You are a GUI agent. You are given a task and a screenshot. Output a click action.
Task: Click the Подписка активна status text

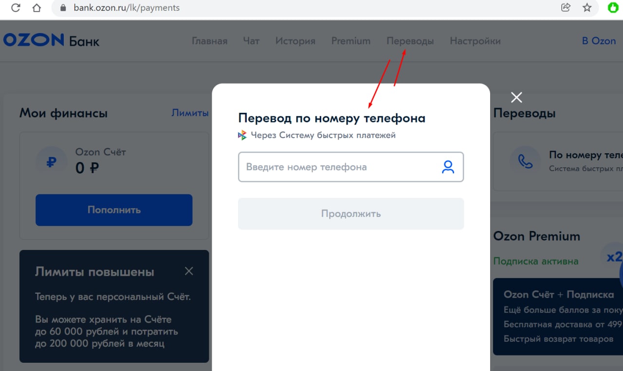[535, 261]
